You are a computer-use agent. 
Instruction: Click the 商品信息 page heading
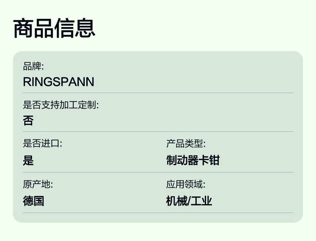coord(55,29)
